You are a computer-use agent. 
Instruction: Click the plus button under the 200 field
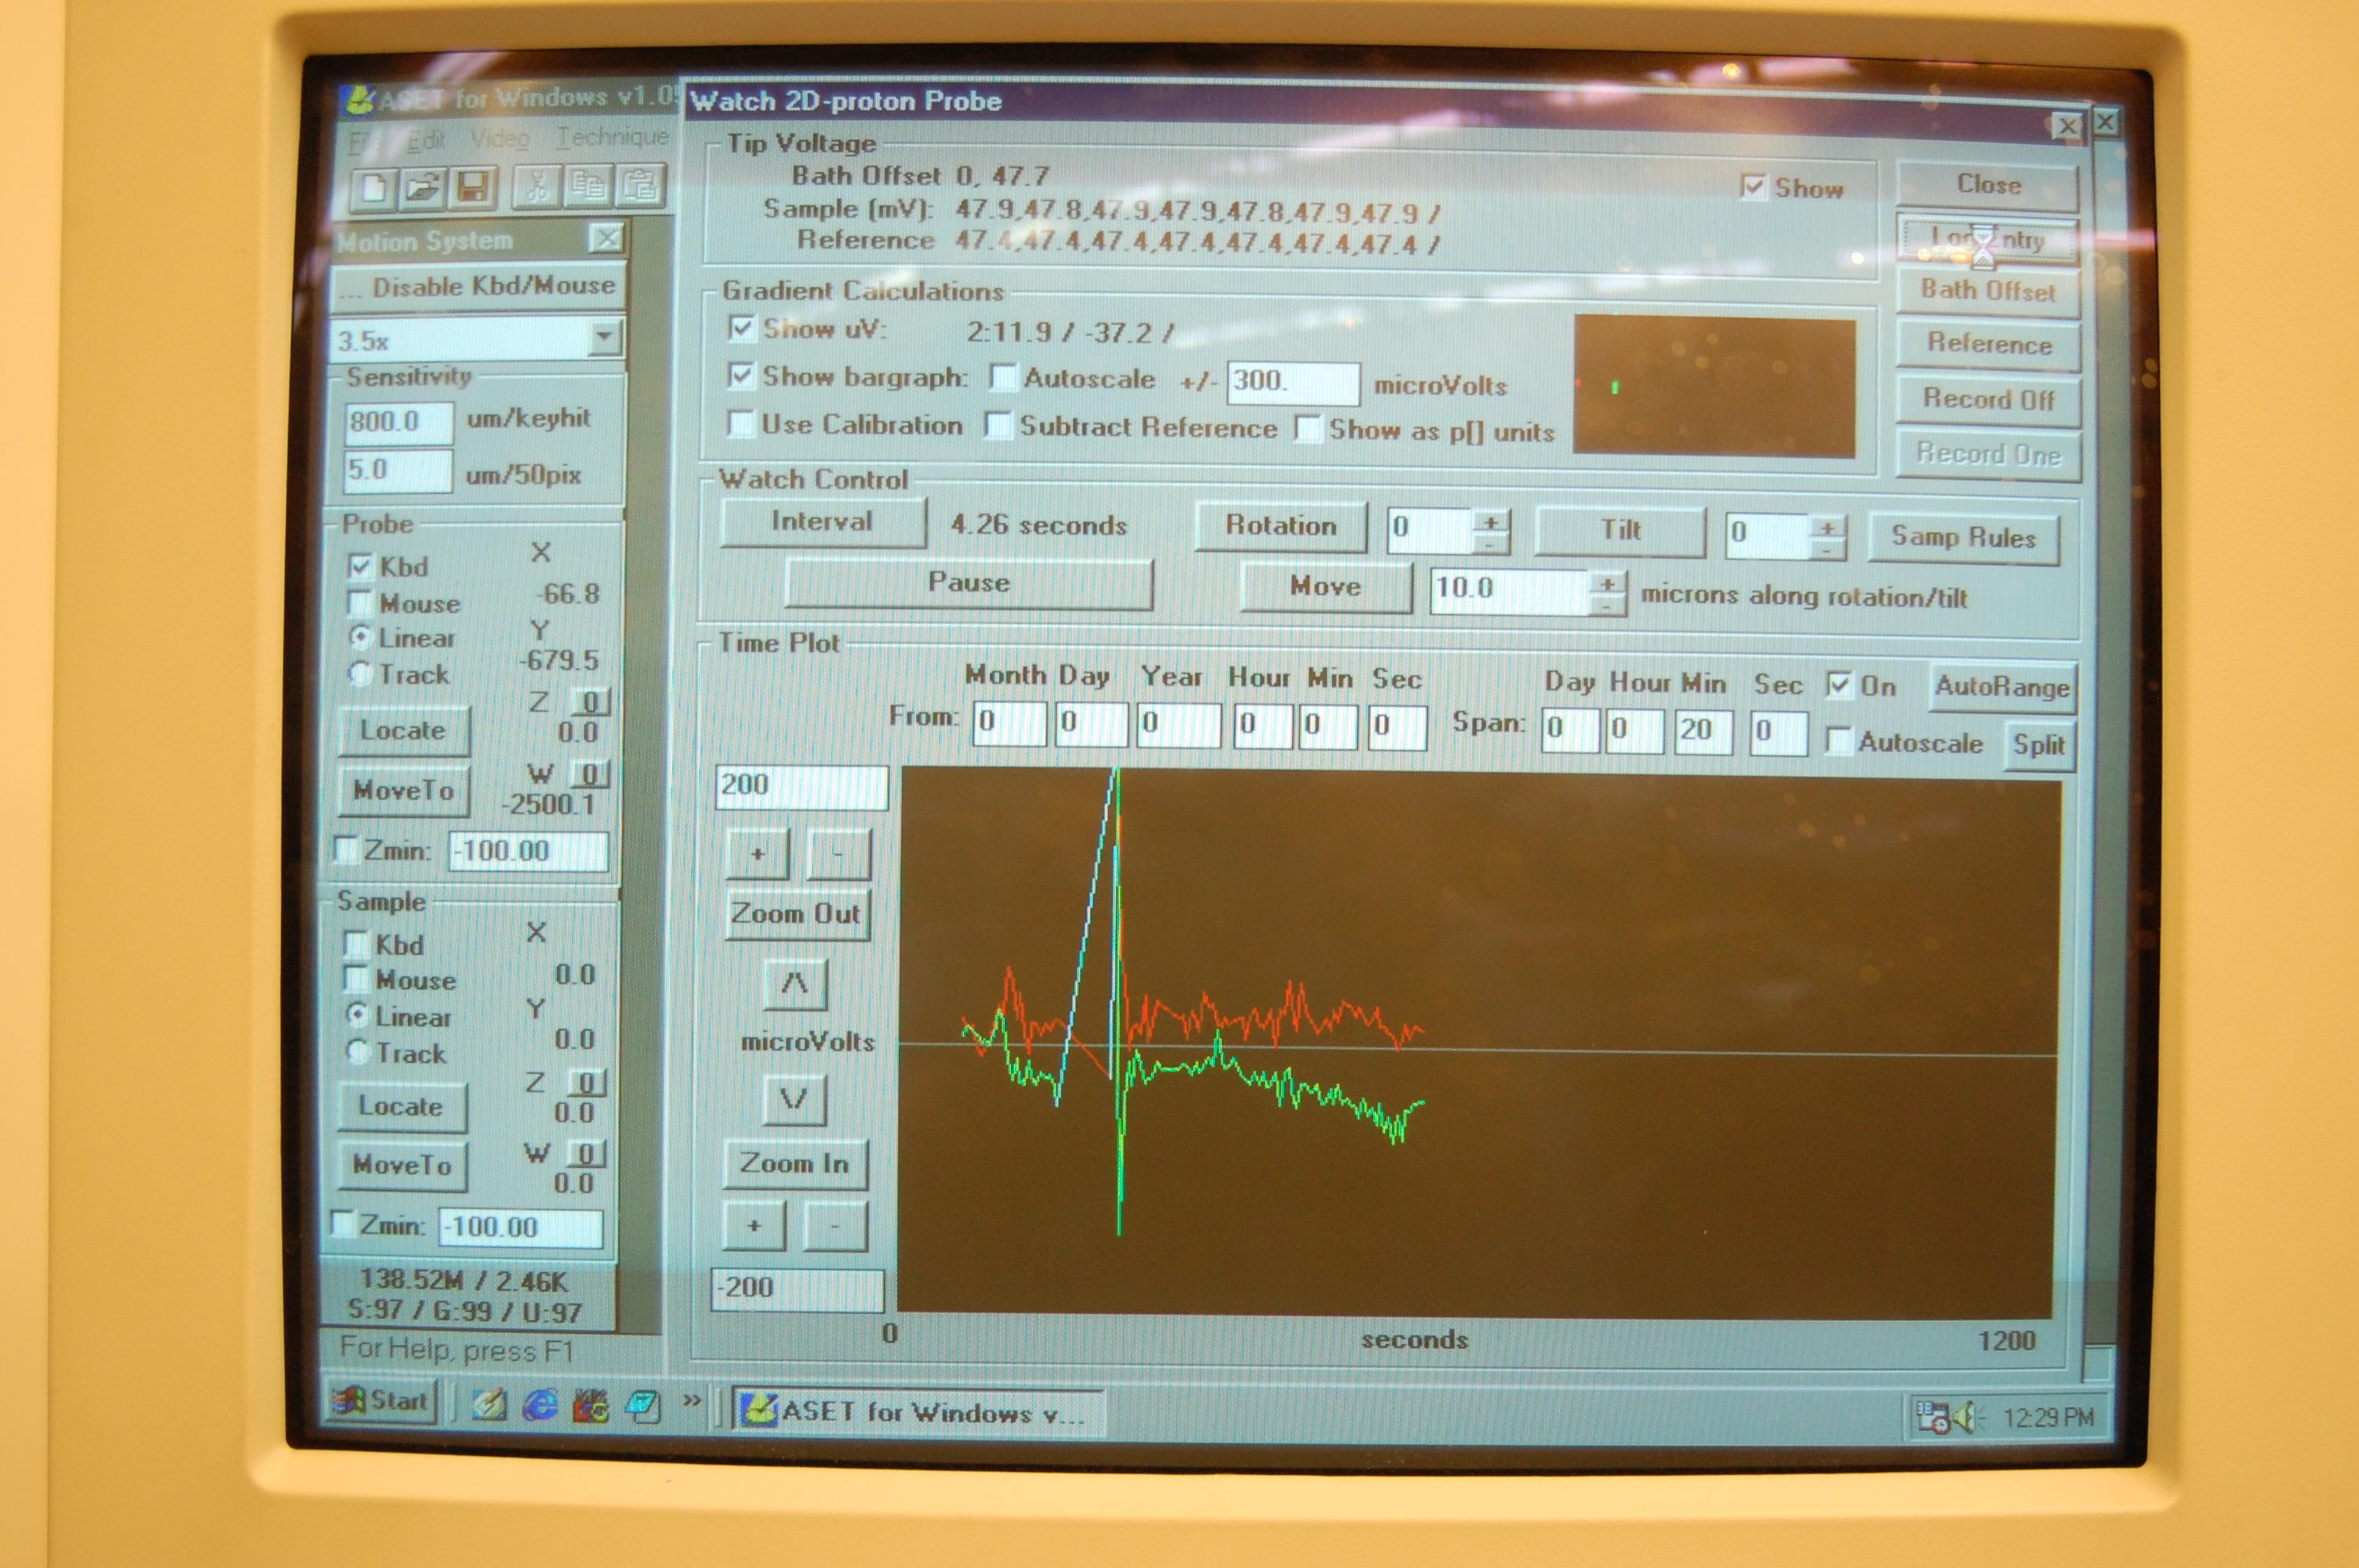(757, 854)
